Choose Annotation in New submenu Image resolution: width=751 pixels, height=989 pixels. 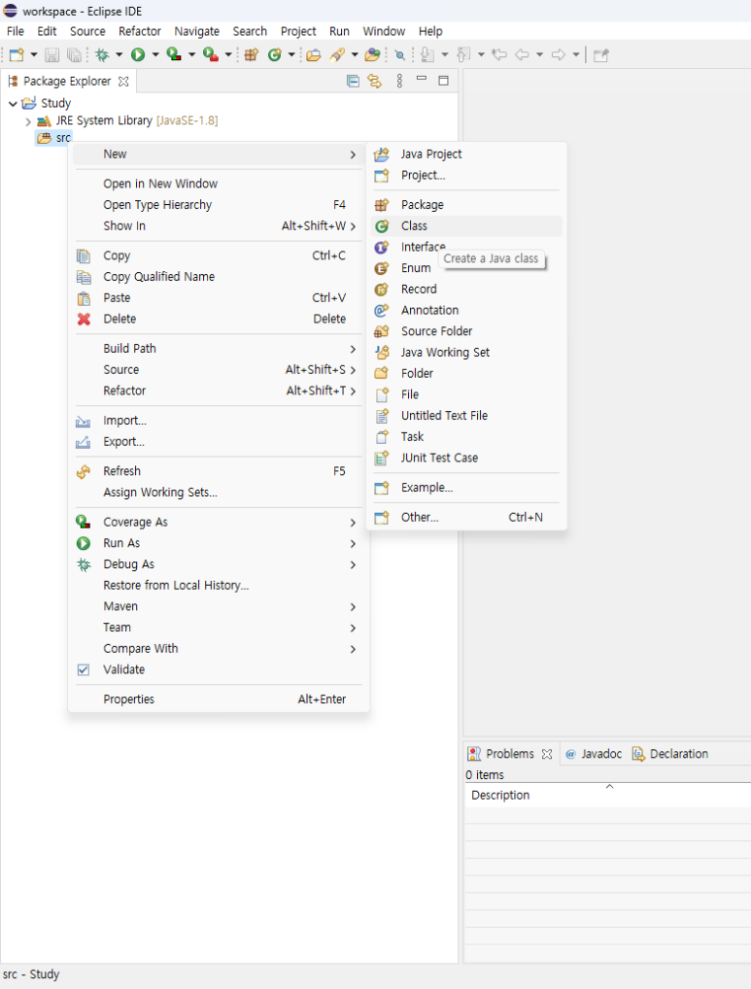[466, 310]
